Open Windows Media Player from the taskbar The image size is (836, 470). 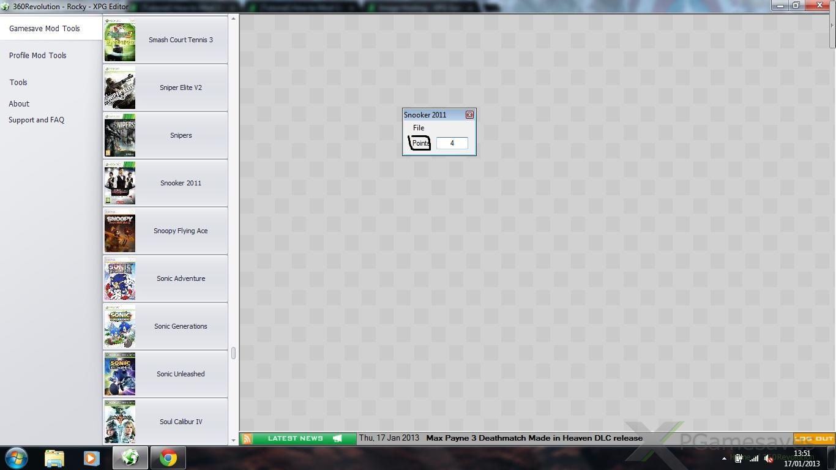(92, 458)
